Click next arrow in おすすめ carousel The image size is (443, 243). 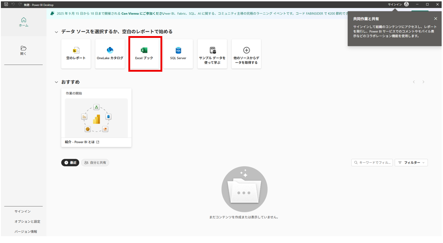(423, 82)
